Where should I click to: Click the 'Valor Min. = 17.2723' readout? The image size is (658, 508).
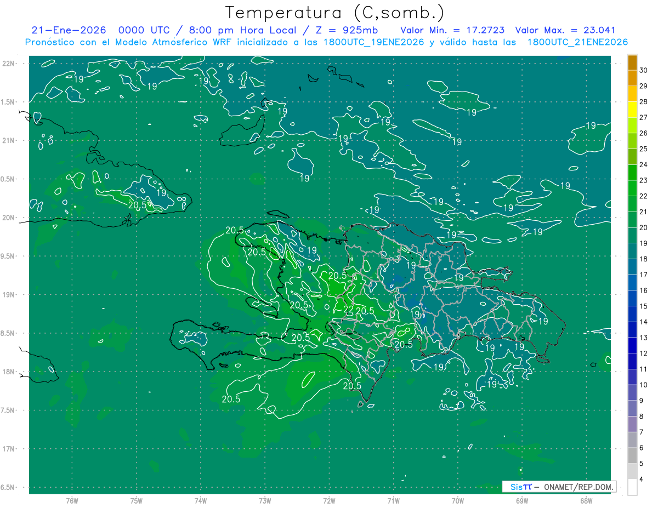point(452,30)
